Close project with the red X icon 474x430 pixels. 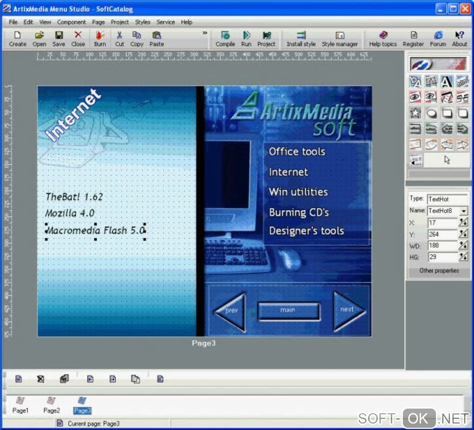coord(78,39)
